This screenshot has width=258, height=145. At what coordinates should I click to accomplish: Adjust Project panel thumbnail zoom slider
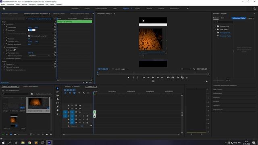point(19,135)
